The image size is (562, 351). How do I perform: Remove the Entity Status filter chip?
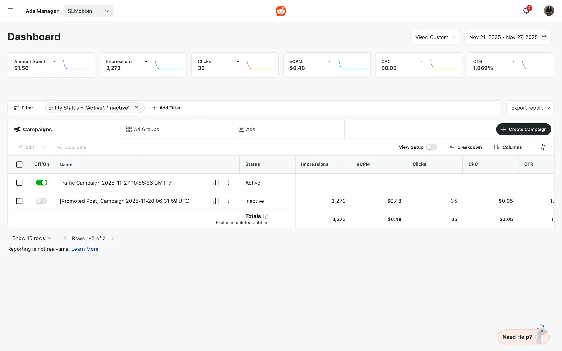pyautogui.click(x=136, y=108)
